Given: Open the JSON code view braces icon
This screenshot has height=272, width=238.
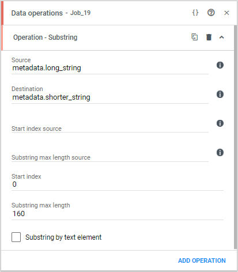Looking at the screenshot, I should 195,13.
